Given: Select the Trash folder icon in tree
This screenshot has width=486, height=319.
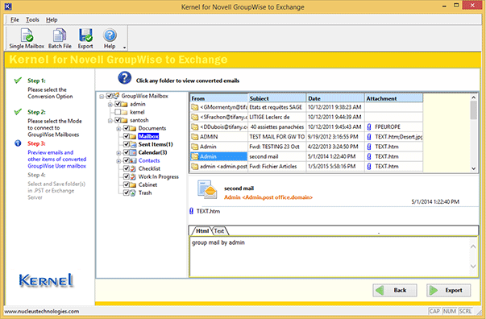Looking at the screenshot, I should (133, 193).
